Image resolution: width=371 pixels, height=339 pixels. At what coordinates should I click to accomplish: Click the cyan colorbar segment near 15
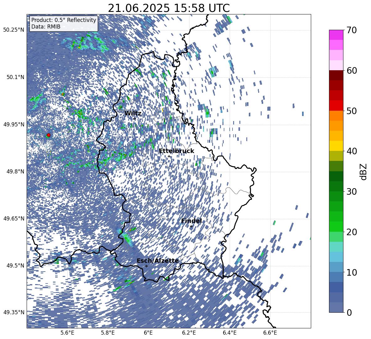click(x=336, y=247)
